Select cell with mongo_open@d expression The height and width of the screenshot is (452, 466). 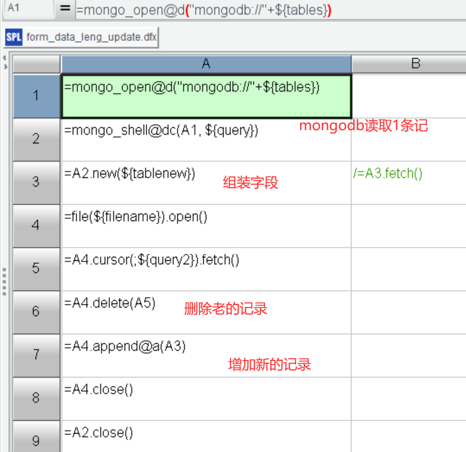point(206,96)
